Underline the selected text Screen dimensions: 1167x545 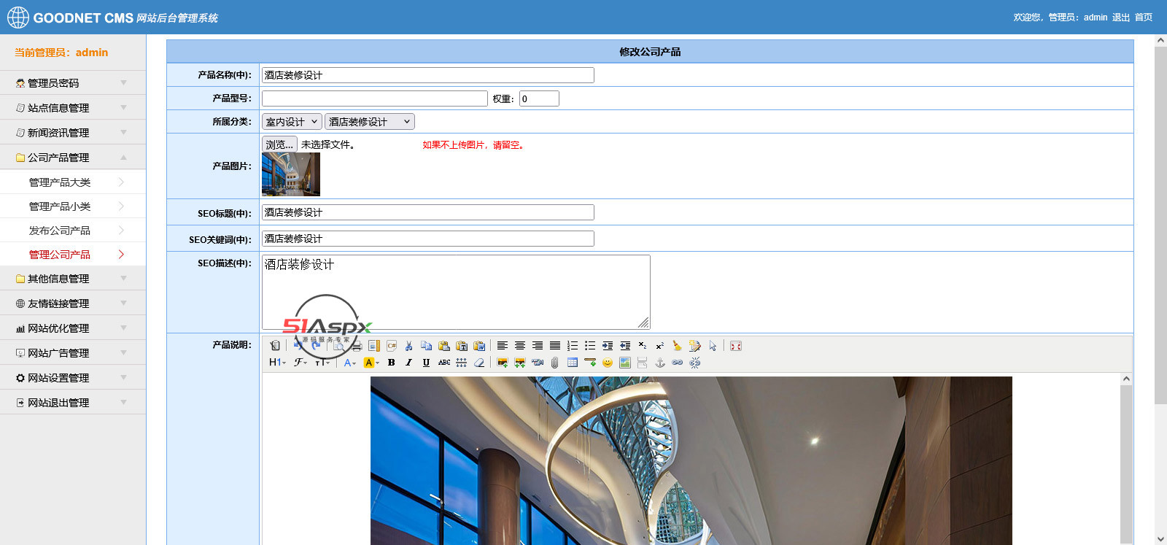tap(427, 363)
